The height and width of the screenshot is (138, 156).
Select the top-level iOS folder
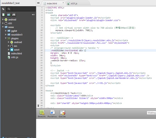pos(10,23)
